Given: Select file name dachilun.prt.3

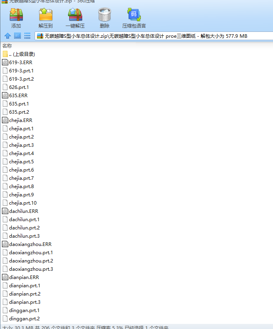Looking at the screenshot, I should [x=24, y=236].
